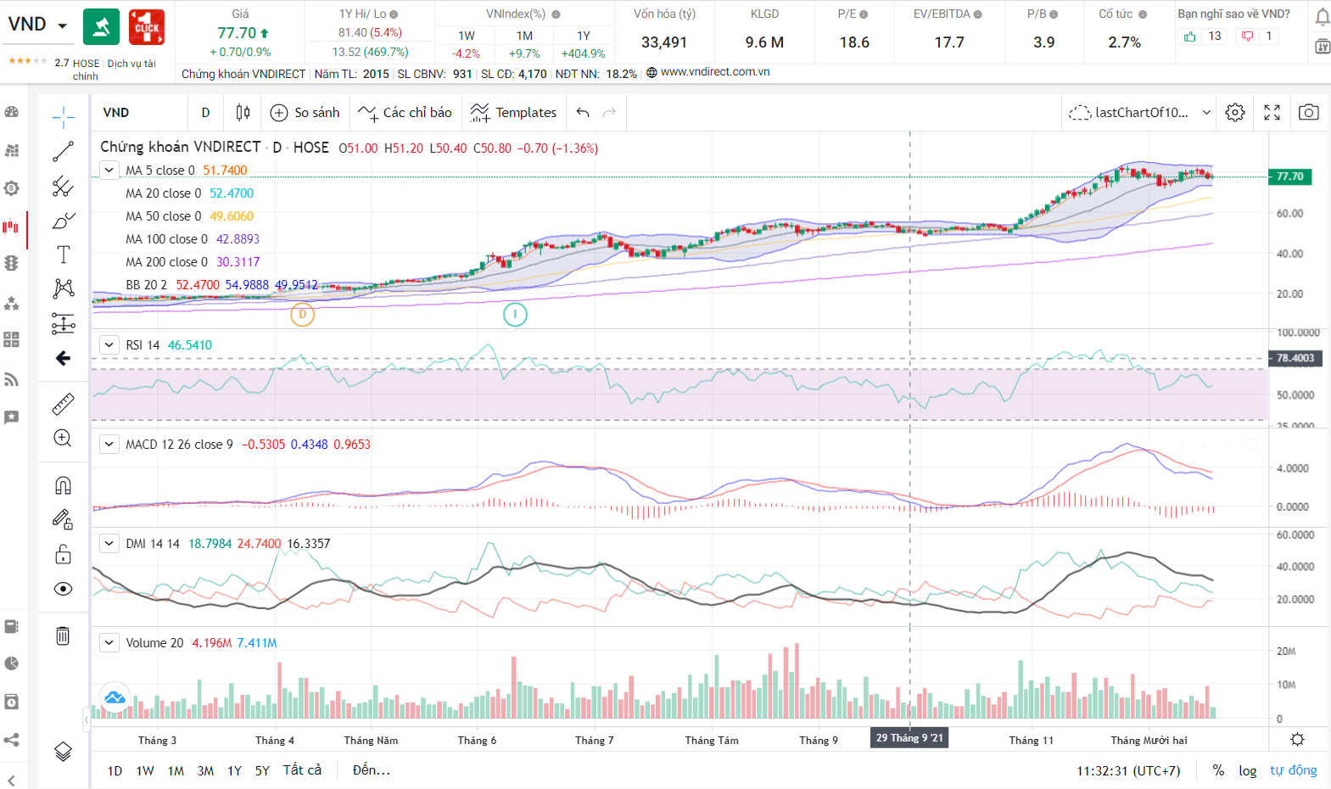Open the object tree layers icon
This screenshot has width=1331, height=789.
(64, 752)
